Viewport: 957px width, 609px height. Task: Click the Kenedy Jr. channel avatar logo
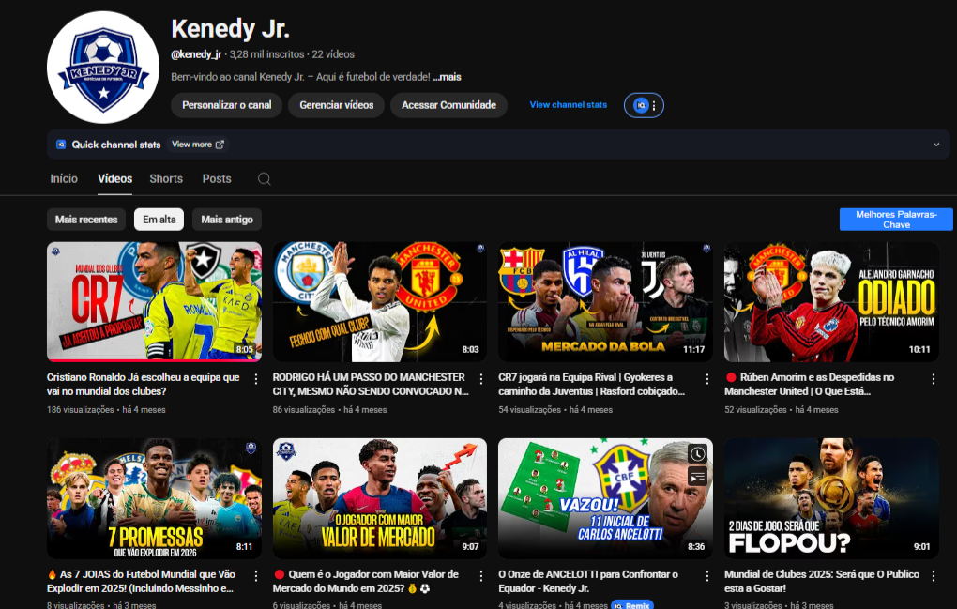point(102,68)
